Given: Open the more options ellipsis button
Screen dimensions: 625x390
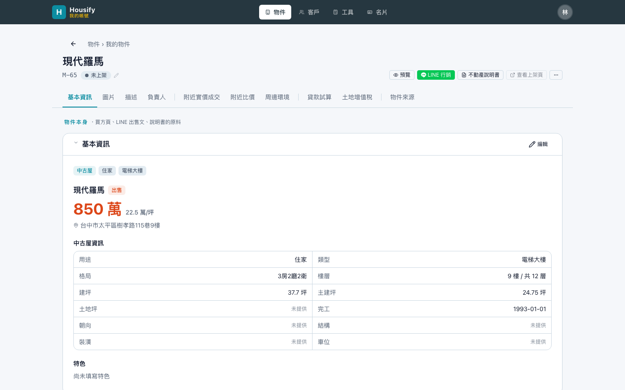Looking at the screenshot, I should 556,75.
